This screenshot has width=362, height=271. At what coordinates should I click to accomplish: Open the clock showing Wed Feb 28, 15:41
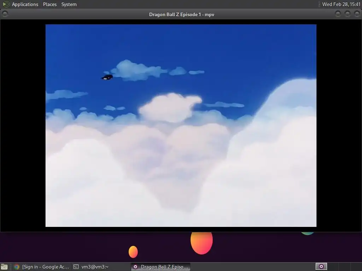(x=341, y=4)
